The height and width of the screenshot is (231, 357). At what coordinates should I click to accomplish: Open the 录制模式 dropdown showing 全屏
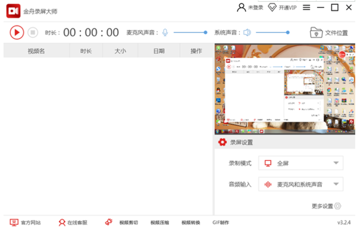coord(300,163)
